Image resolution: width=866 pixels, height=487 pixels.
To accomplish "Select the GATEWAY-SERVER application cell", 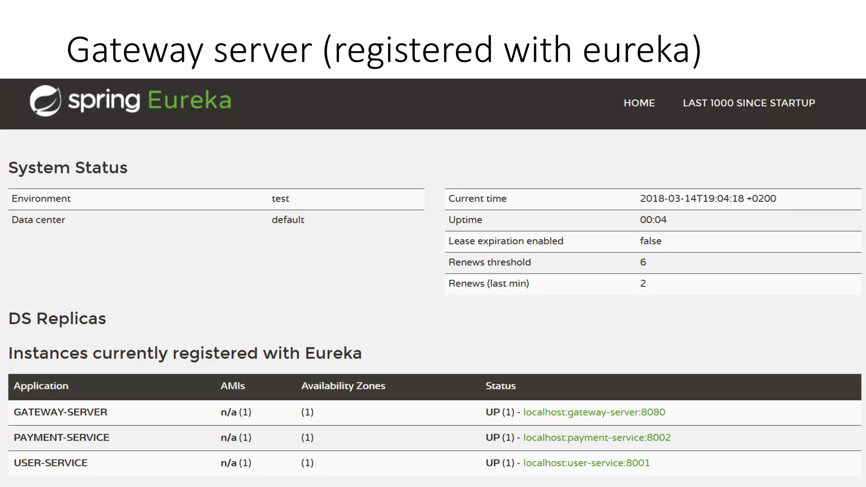I will pos(60,412).
